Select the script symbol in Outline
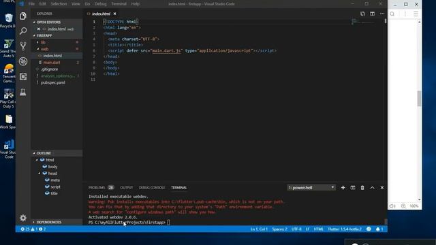 click(55, 187)
